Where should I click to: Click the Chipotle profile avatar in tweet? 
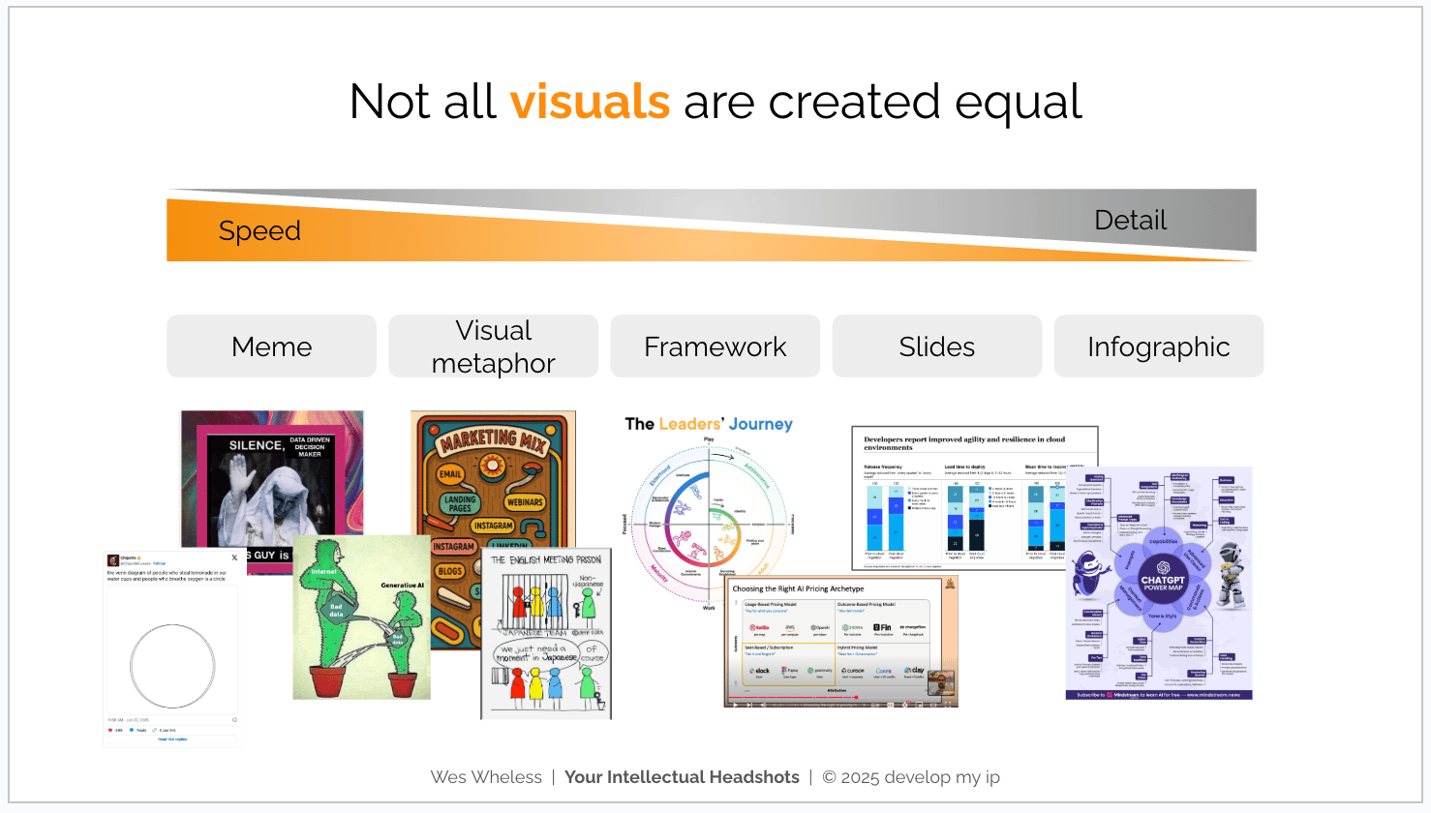tap(112, 559)
